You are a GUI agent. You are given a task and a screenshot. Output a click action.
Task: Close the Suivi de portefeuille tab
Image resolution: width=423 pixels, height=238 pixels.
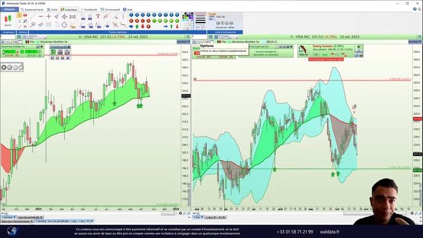[41, 217]
